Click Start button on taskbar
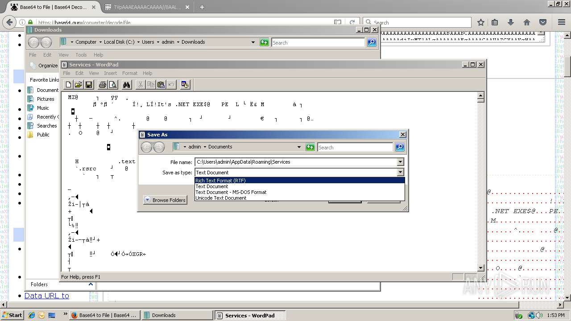Screen dimensions: 571x321 (12, 315)
